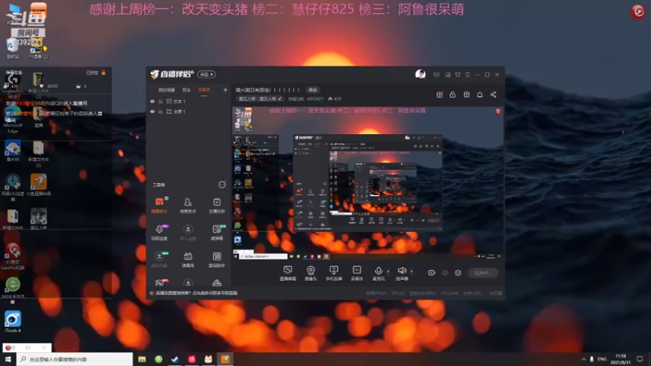Select the orange active scene tab
The image size is (651, 366).
coord(204,90)
